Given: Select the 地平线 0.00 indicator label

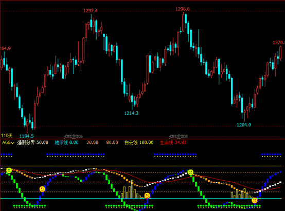Looking at the screenshot, I should (66, 143).
